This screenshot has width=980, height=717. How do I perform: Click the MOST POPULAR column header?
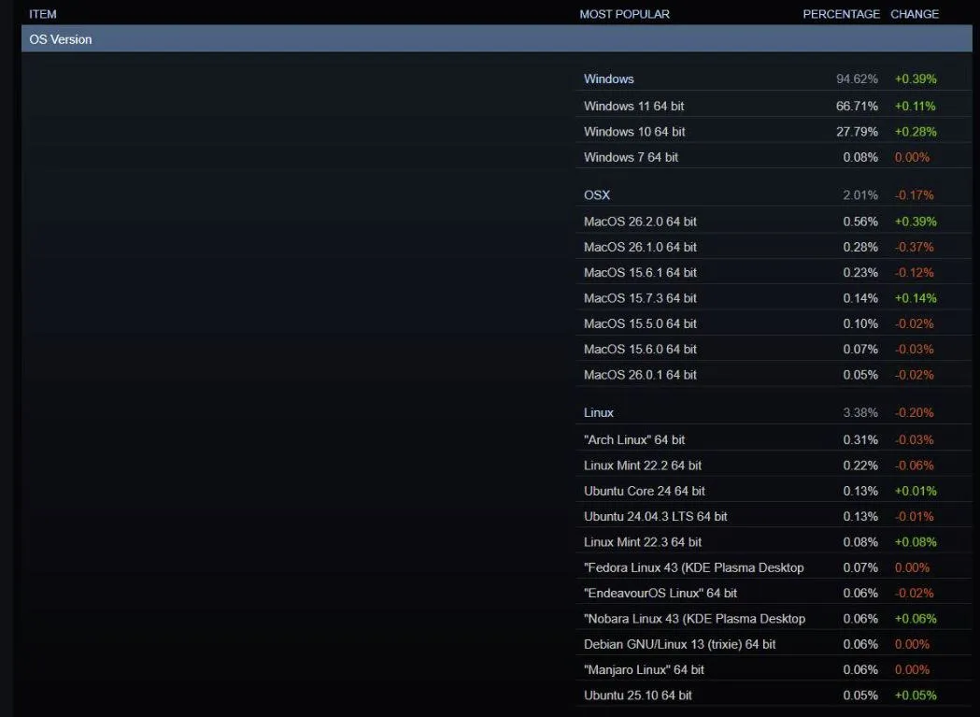click(x=624, y=14)
